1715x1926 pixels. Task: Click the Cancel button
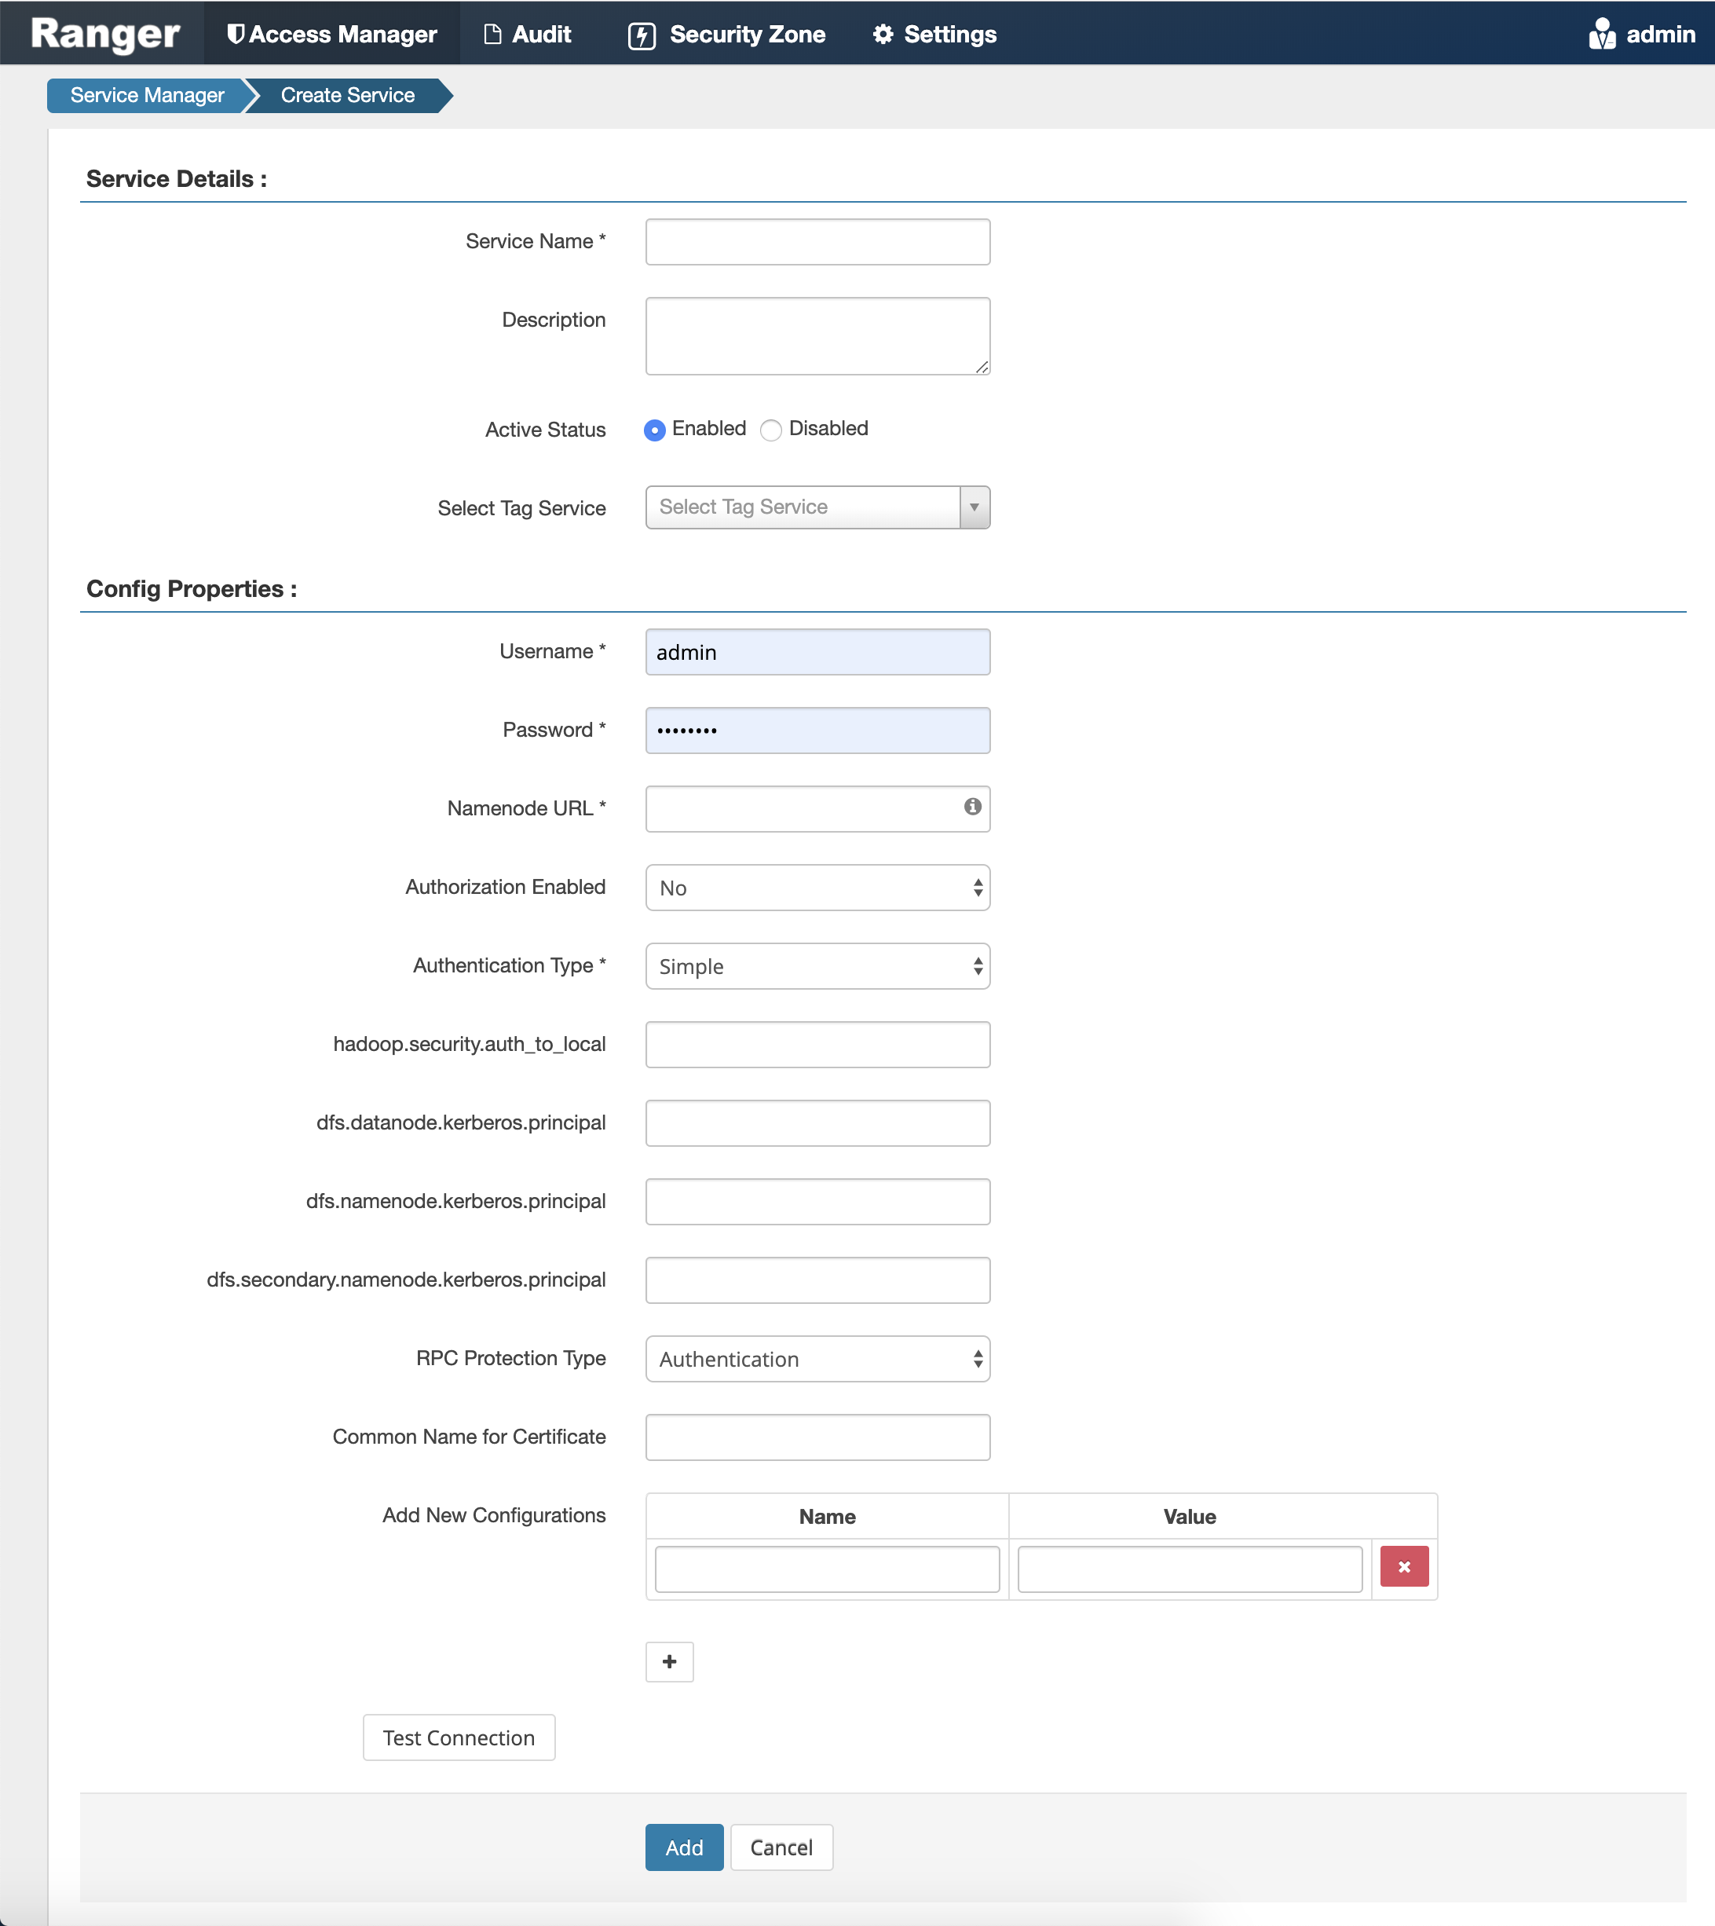click(x=781, y=1847)
